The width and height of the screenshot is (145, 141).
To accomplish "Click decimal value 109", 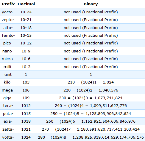I will [26, 98].
